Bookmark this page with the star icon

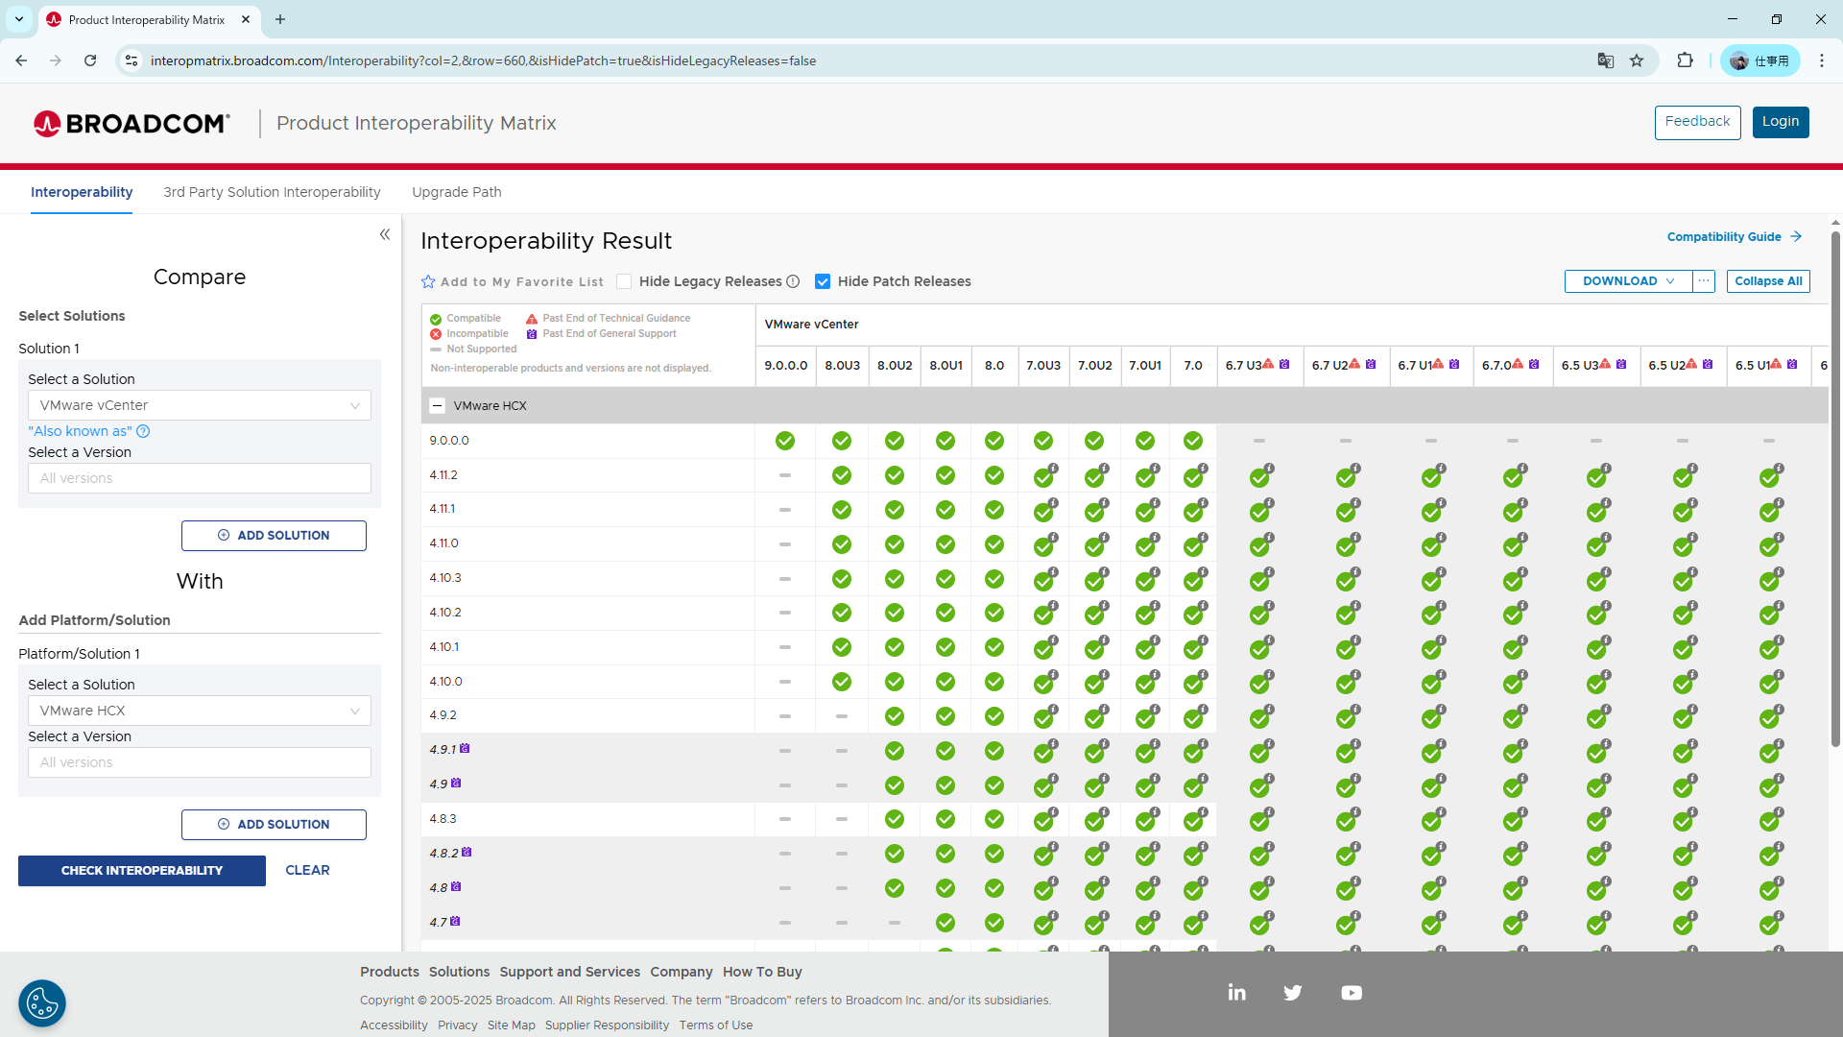[x=1637, y=60]
